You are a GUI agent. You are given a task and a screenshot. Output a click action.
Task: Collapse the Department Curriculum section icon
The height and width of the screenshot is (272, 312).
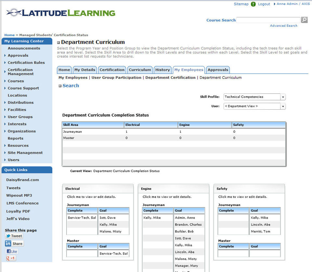point(58,42)
